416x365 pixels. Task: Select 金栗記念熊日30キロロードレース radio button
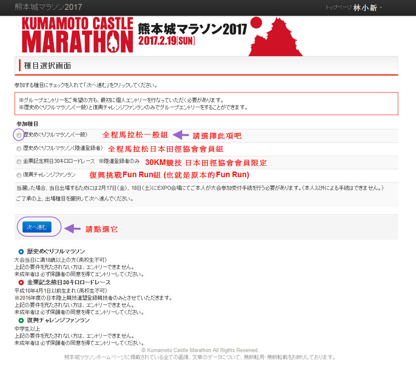click(19, 162)
